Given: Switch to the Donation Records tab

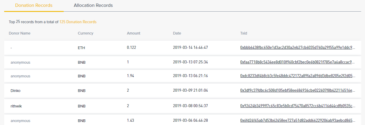Looking at the screenshot, I should [34, 5].
